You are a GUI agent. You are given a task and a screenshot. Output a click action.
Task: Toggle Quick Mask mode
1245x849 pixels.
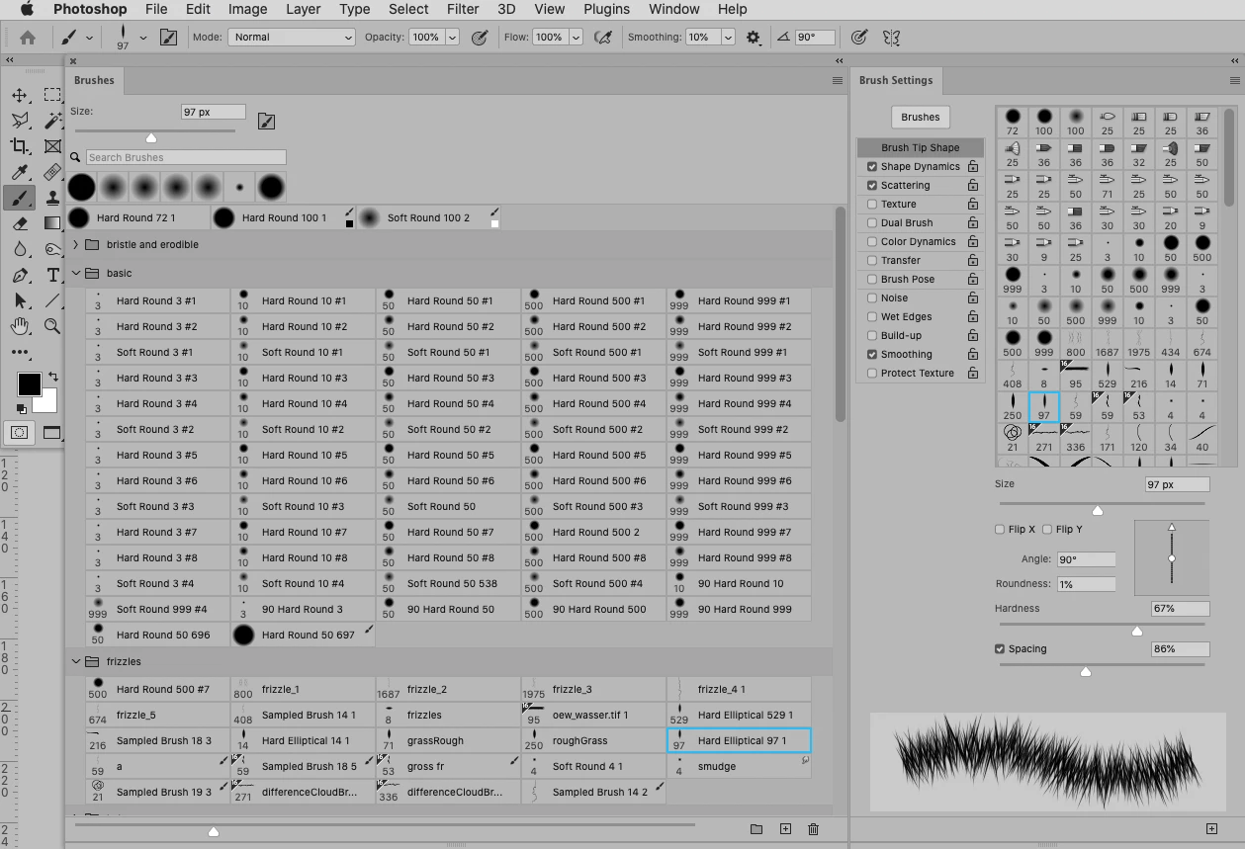[19, 432]
